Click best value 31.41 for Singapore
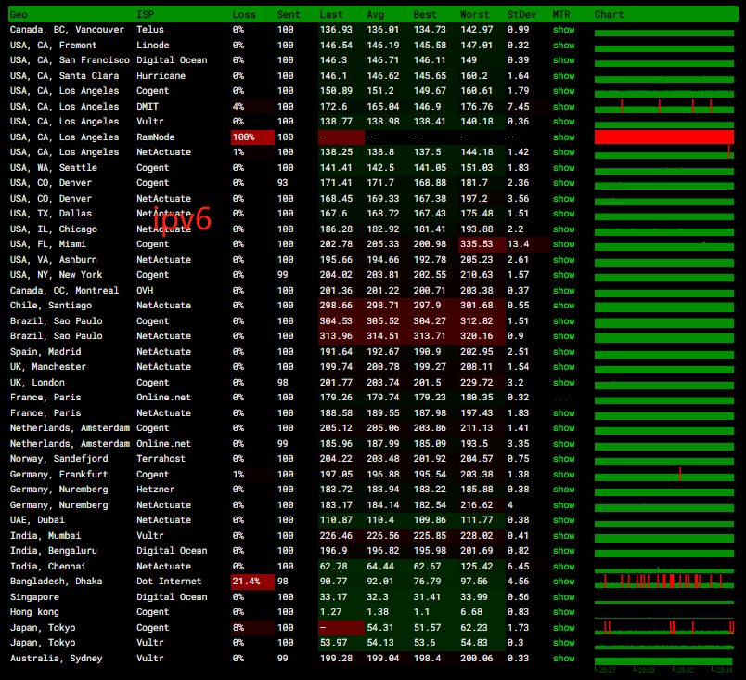The image size is (746, 680). pos(427,597)
